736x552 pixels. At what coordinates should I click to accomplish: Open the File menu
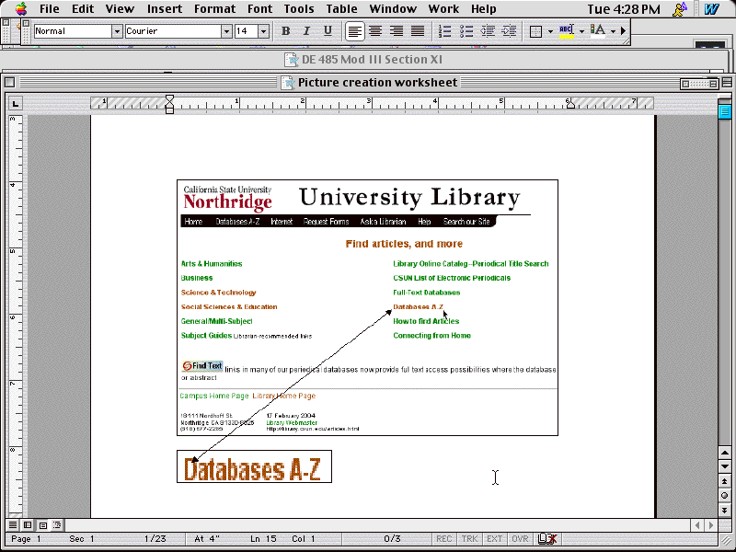pos(50,9)
